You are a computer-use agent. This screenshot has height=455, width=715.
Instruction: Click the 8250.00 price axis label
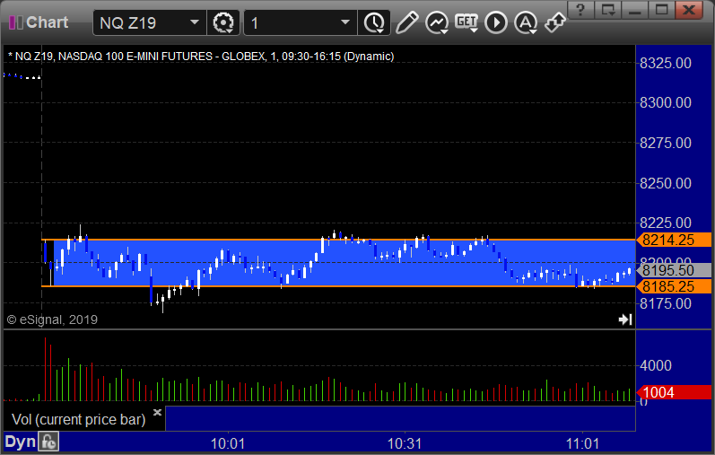click(666, 183)
